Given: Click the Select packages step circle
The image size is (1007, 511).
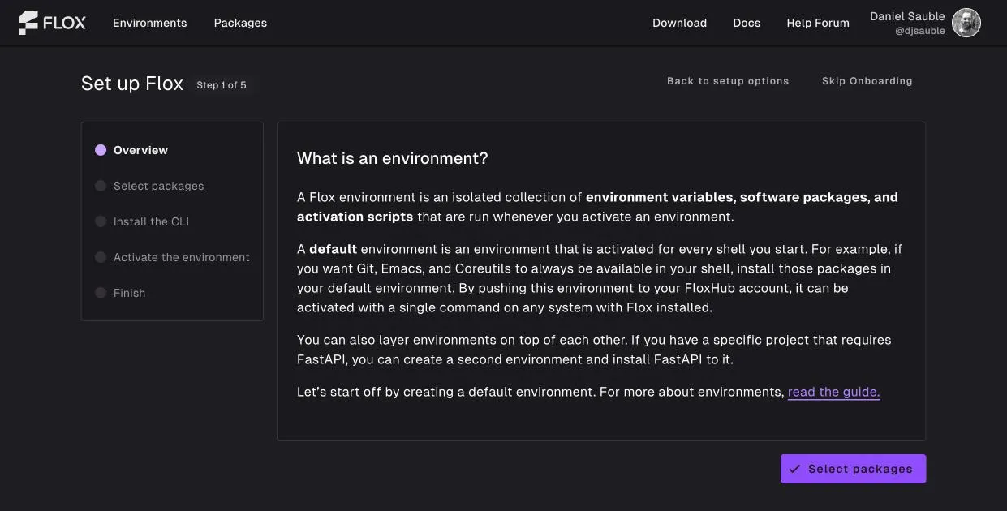Looking at the screenshot, I should point(101,186).
